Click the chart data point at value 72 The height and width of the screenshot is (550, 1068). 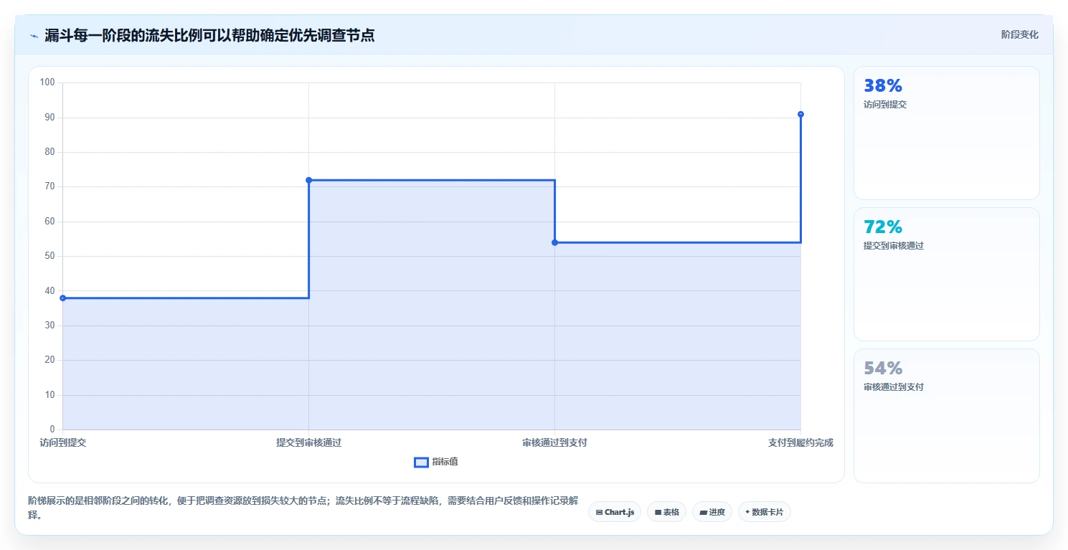tap(309, 180)
